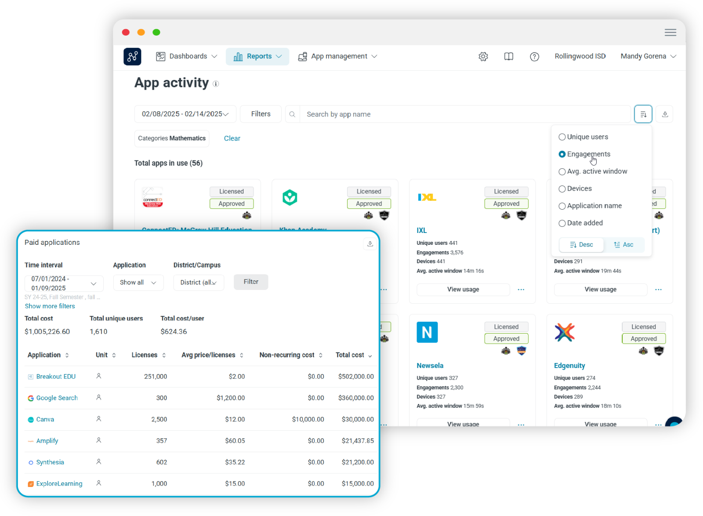
Task: Select the Devices sort option
Action: tap(562, 189)
